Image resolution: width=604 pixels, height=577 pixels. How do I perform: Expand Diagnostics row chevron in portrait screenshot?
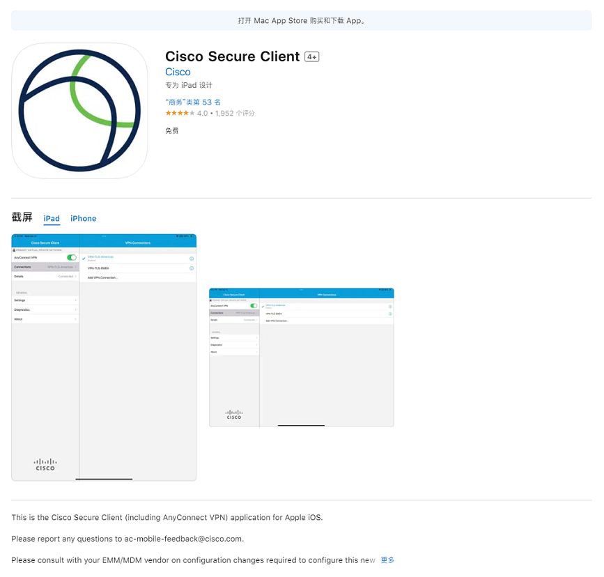[76, 309]
